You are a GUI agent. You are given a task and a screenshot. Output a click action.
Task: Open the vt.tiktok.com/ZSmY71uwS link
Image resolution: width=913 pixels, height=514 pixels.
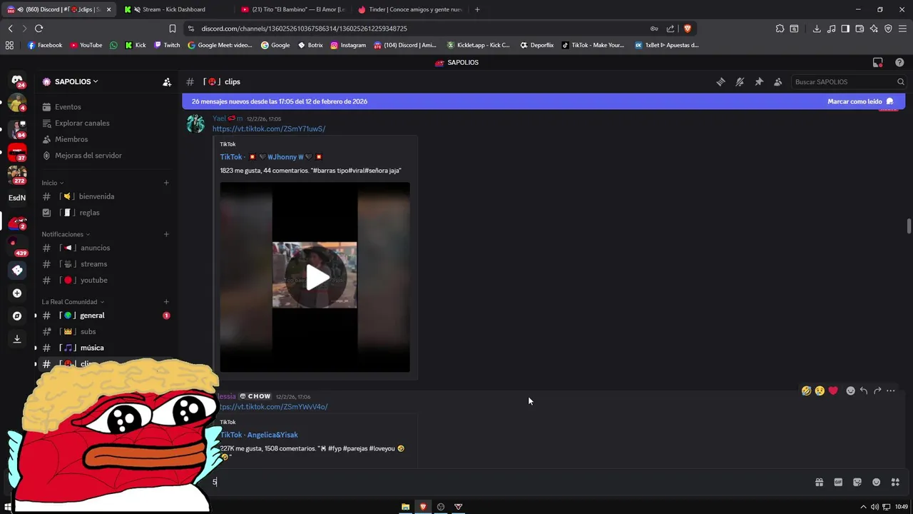[x=269, y=129]
